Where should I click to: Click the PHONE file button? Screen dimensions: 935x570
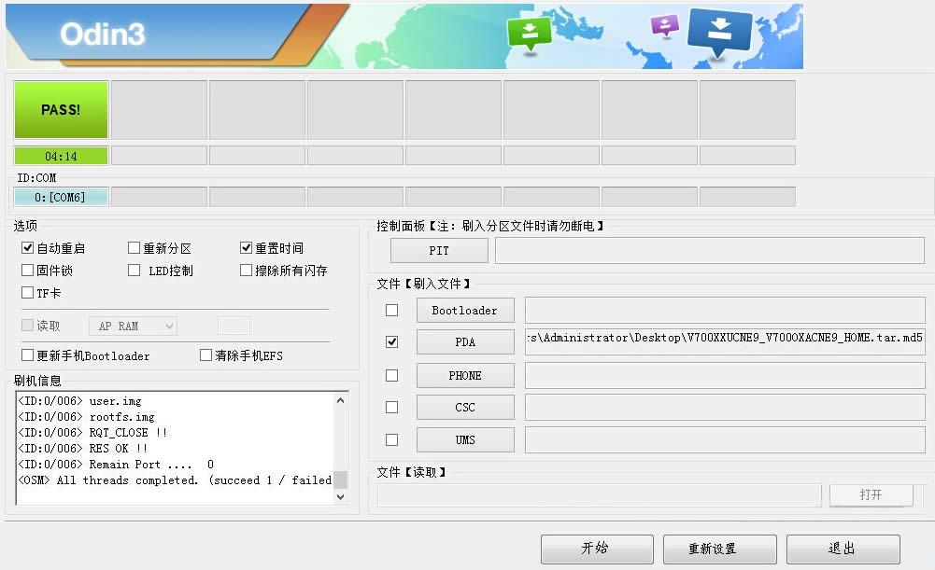(x=465, y=376)
